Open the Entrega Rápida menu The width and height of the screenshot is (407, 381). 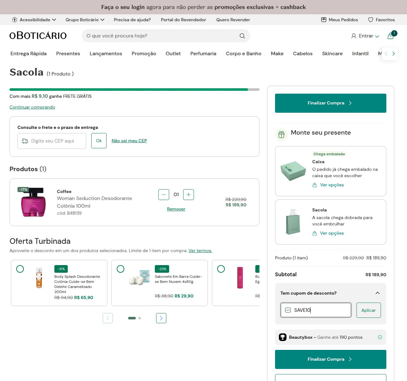click(x=29, y=54)
